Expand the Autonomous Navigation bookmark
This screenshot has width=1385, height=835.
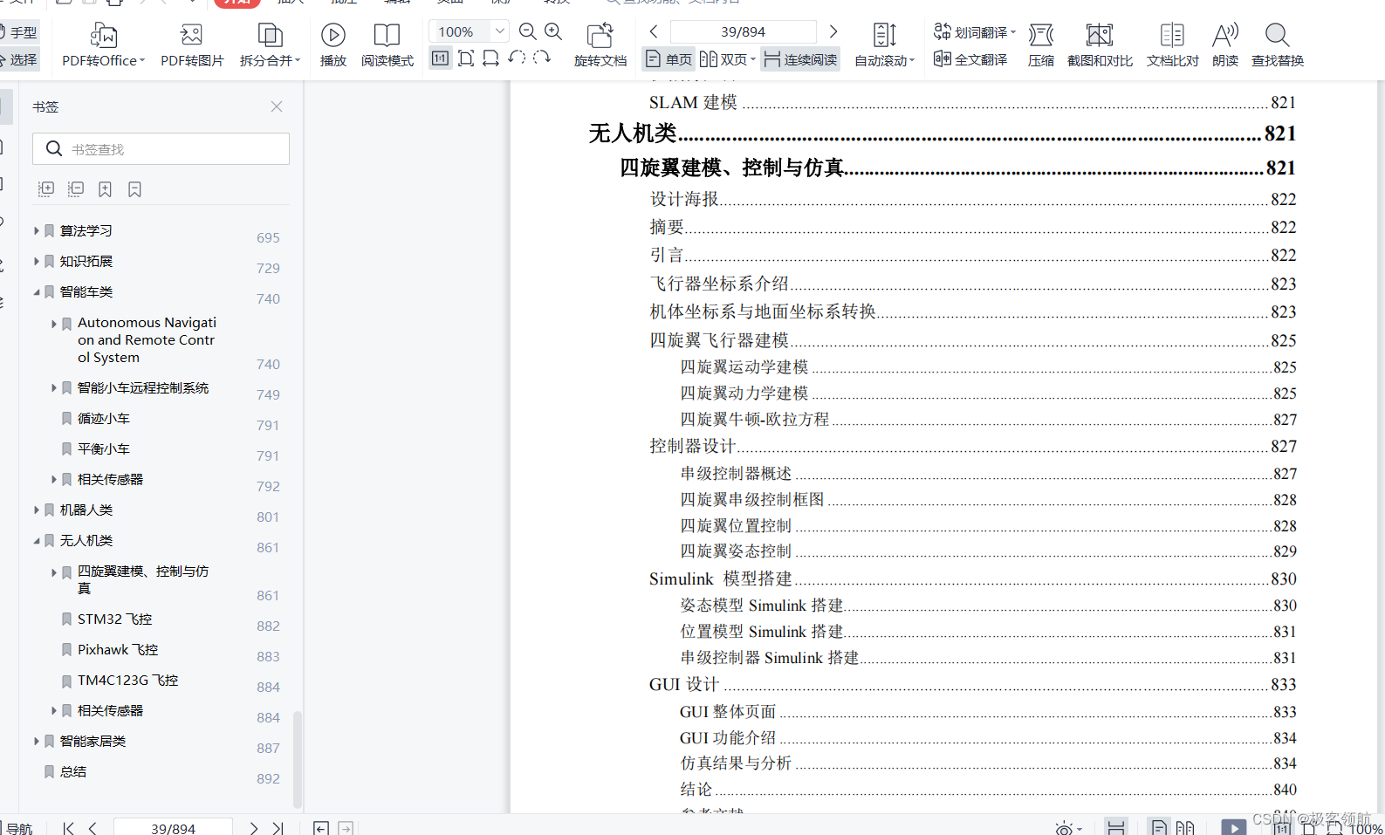pos(54,323)
